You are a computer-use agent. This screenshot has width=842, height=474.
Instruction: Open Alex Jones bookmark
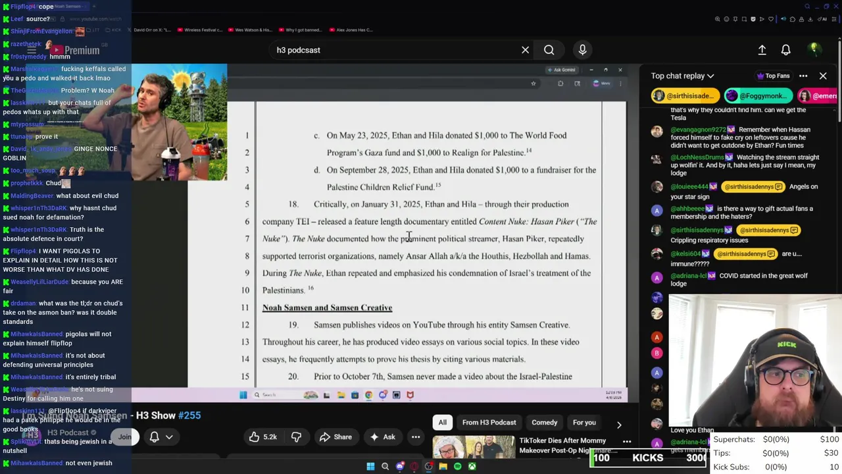351,30
